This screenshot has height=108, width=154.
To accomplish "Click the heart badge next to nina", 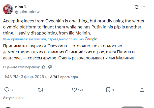I will click(x=25, y=6).
